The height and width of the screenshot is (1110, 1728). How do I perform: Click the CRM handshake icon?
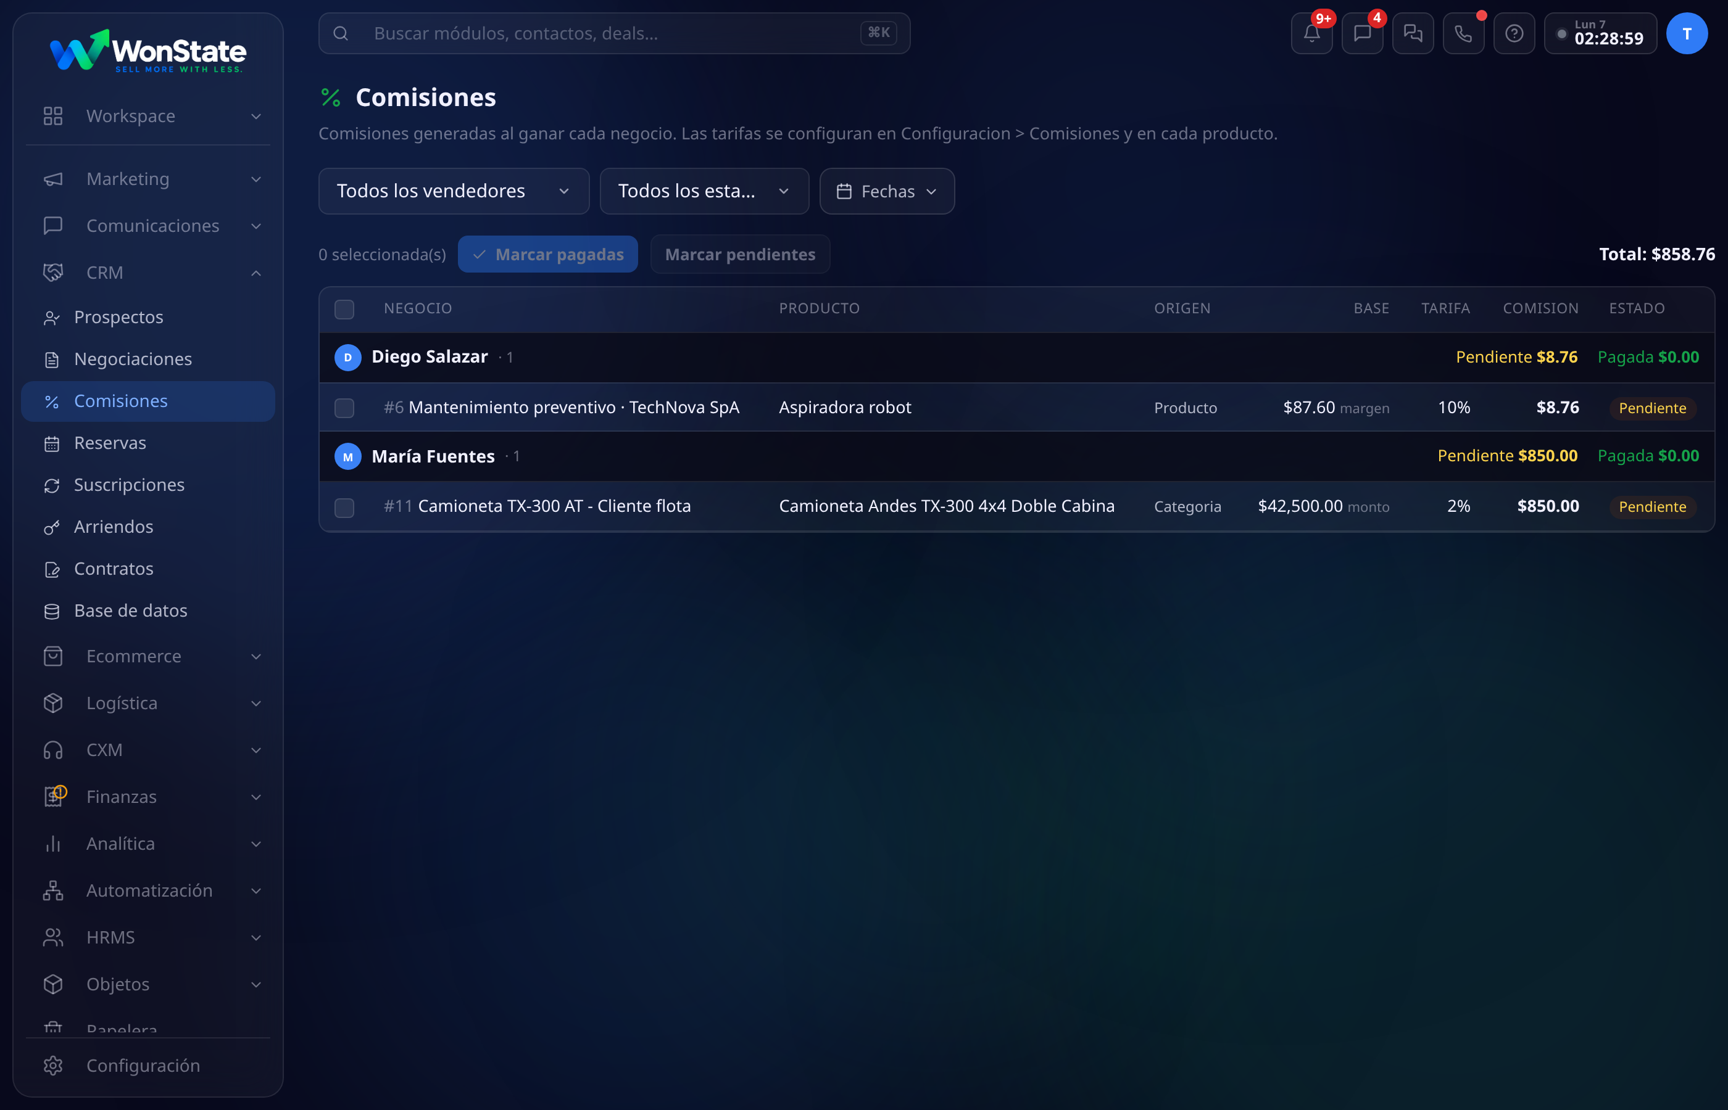tap(53, 273)
